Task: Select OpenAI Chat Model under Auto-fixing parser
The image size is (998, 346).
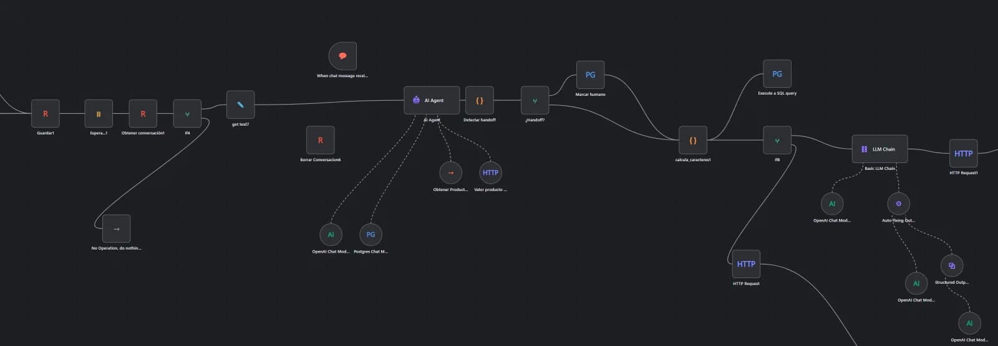Action: click(916, 283)
